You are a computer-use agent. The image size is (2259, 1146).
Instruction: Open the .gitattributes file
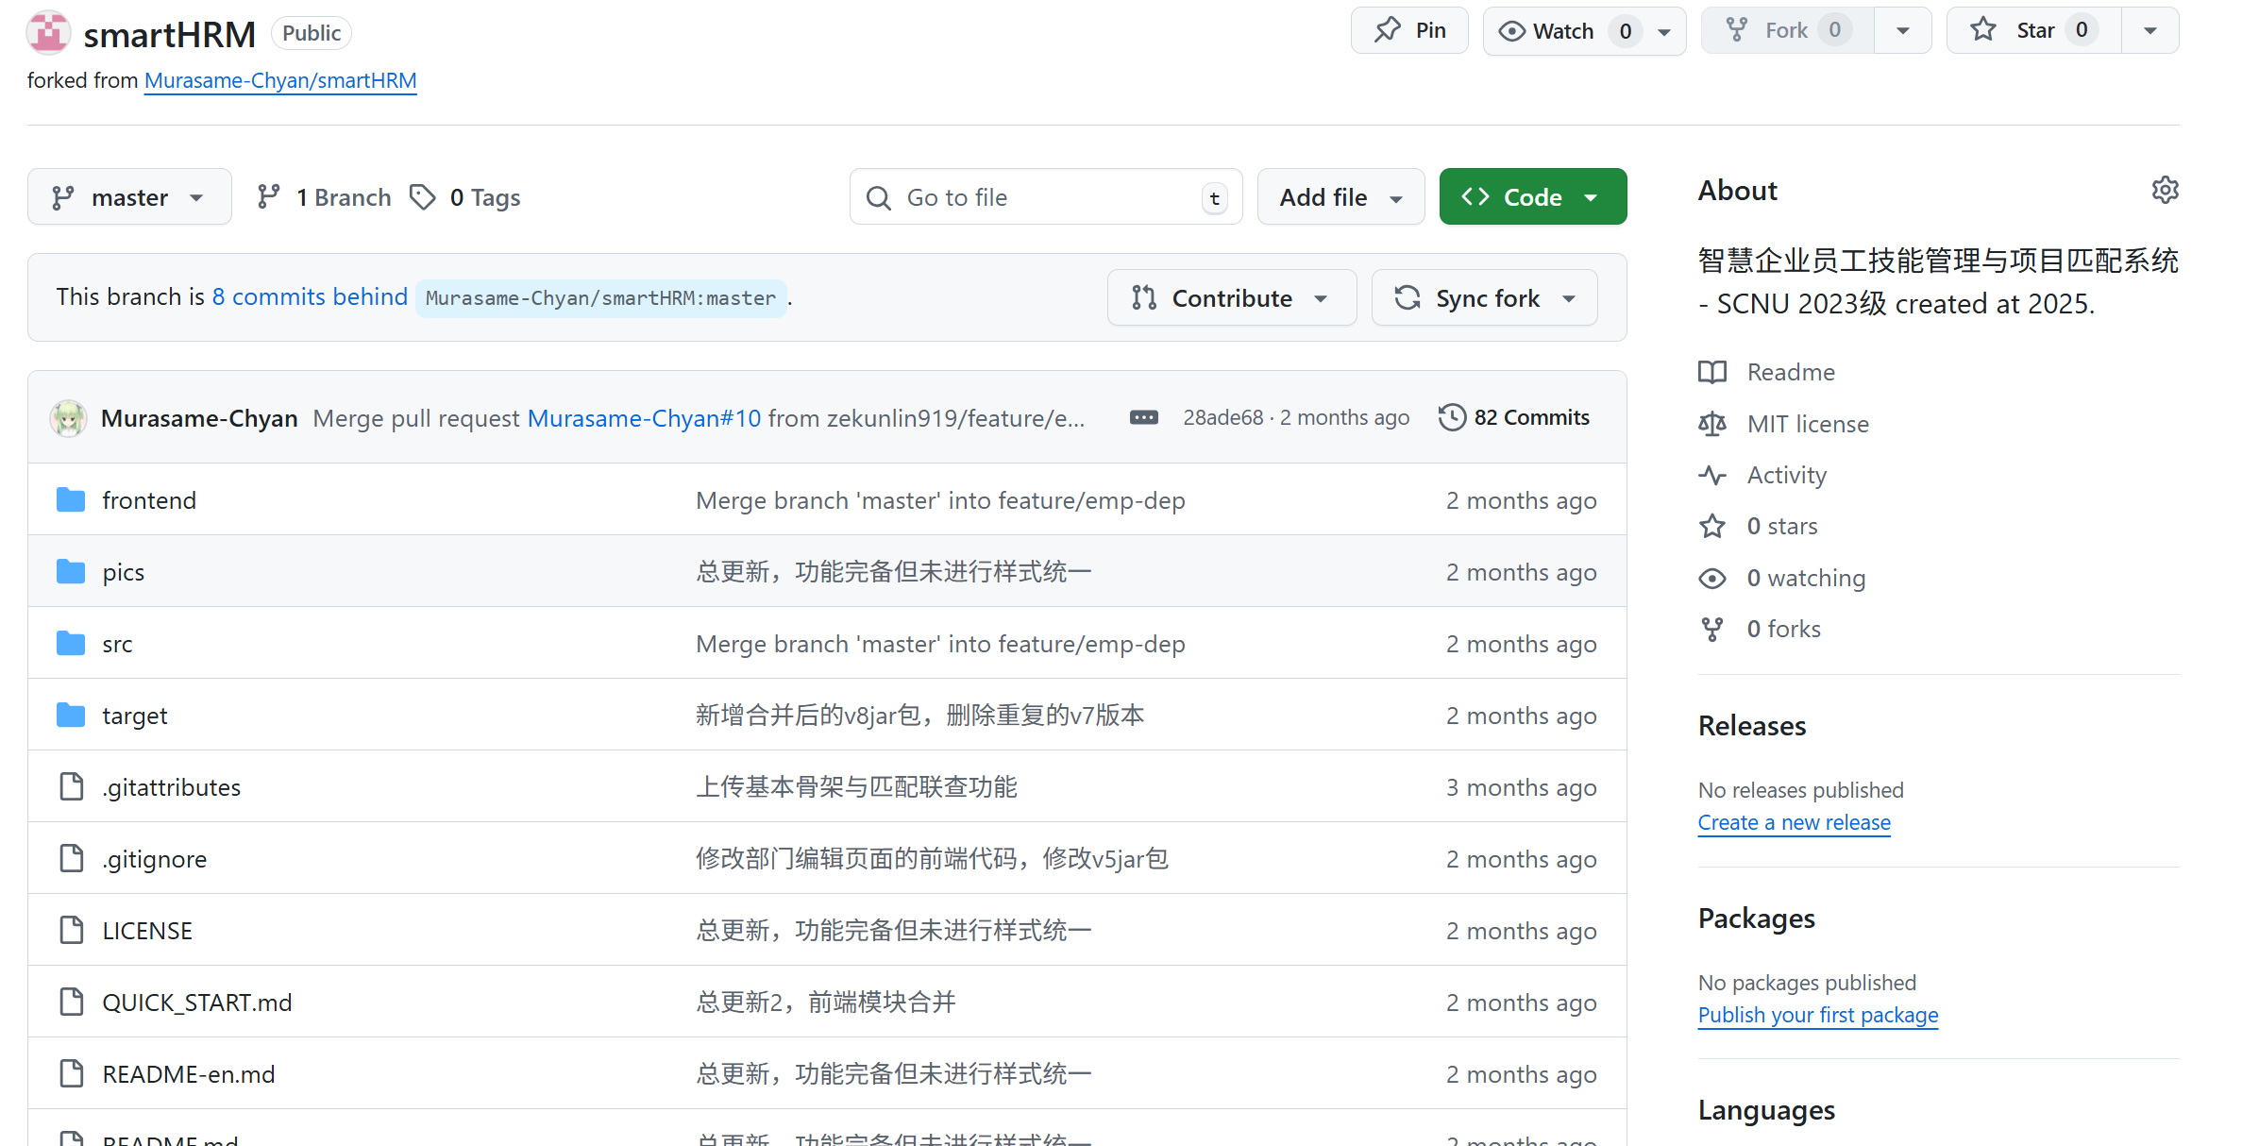(x=172, y=787)
